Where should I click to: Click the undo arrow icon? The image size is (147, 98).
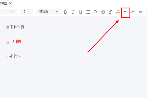tap(125, 12)
